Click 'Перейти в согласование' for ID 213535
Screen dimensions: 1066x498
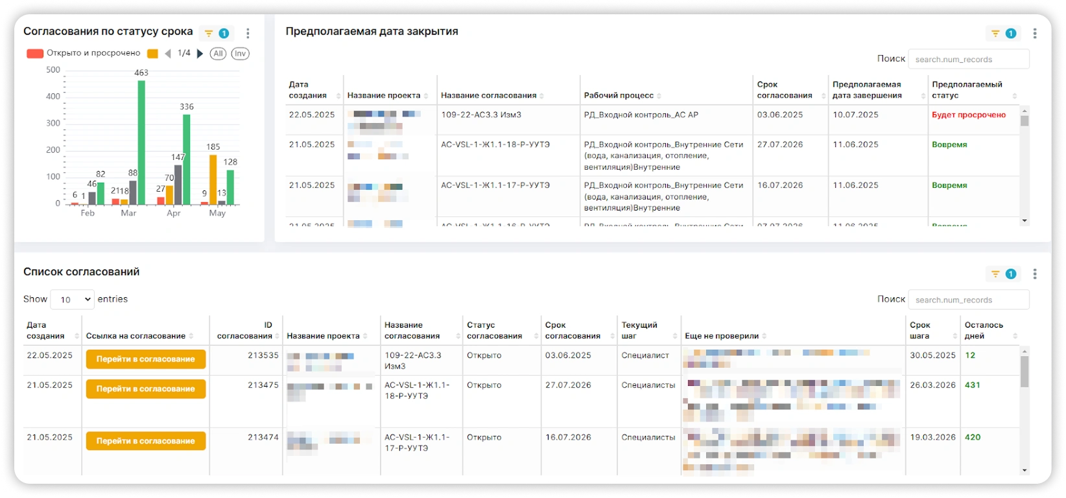pyautogui.click(x=146, y=359)
